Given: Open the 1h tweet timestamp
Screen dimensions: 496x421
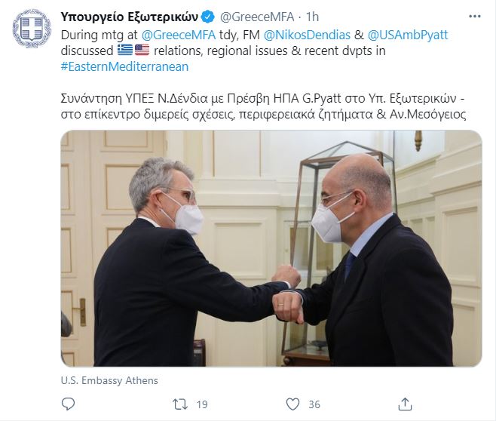Looking at the screenshot, I should [312, 17].
